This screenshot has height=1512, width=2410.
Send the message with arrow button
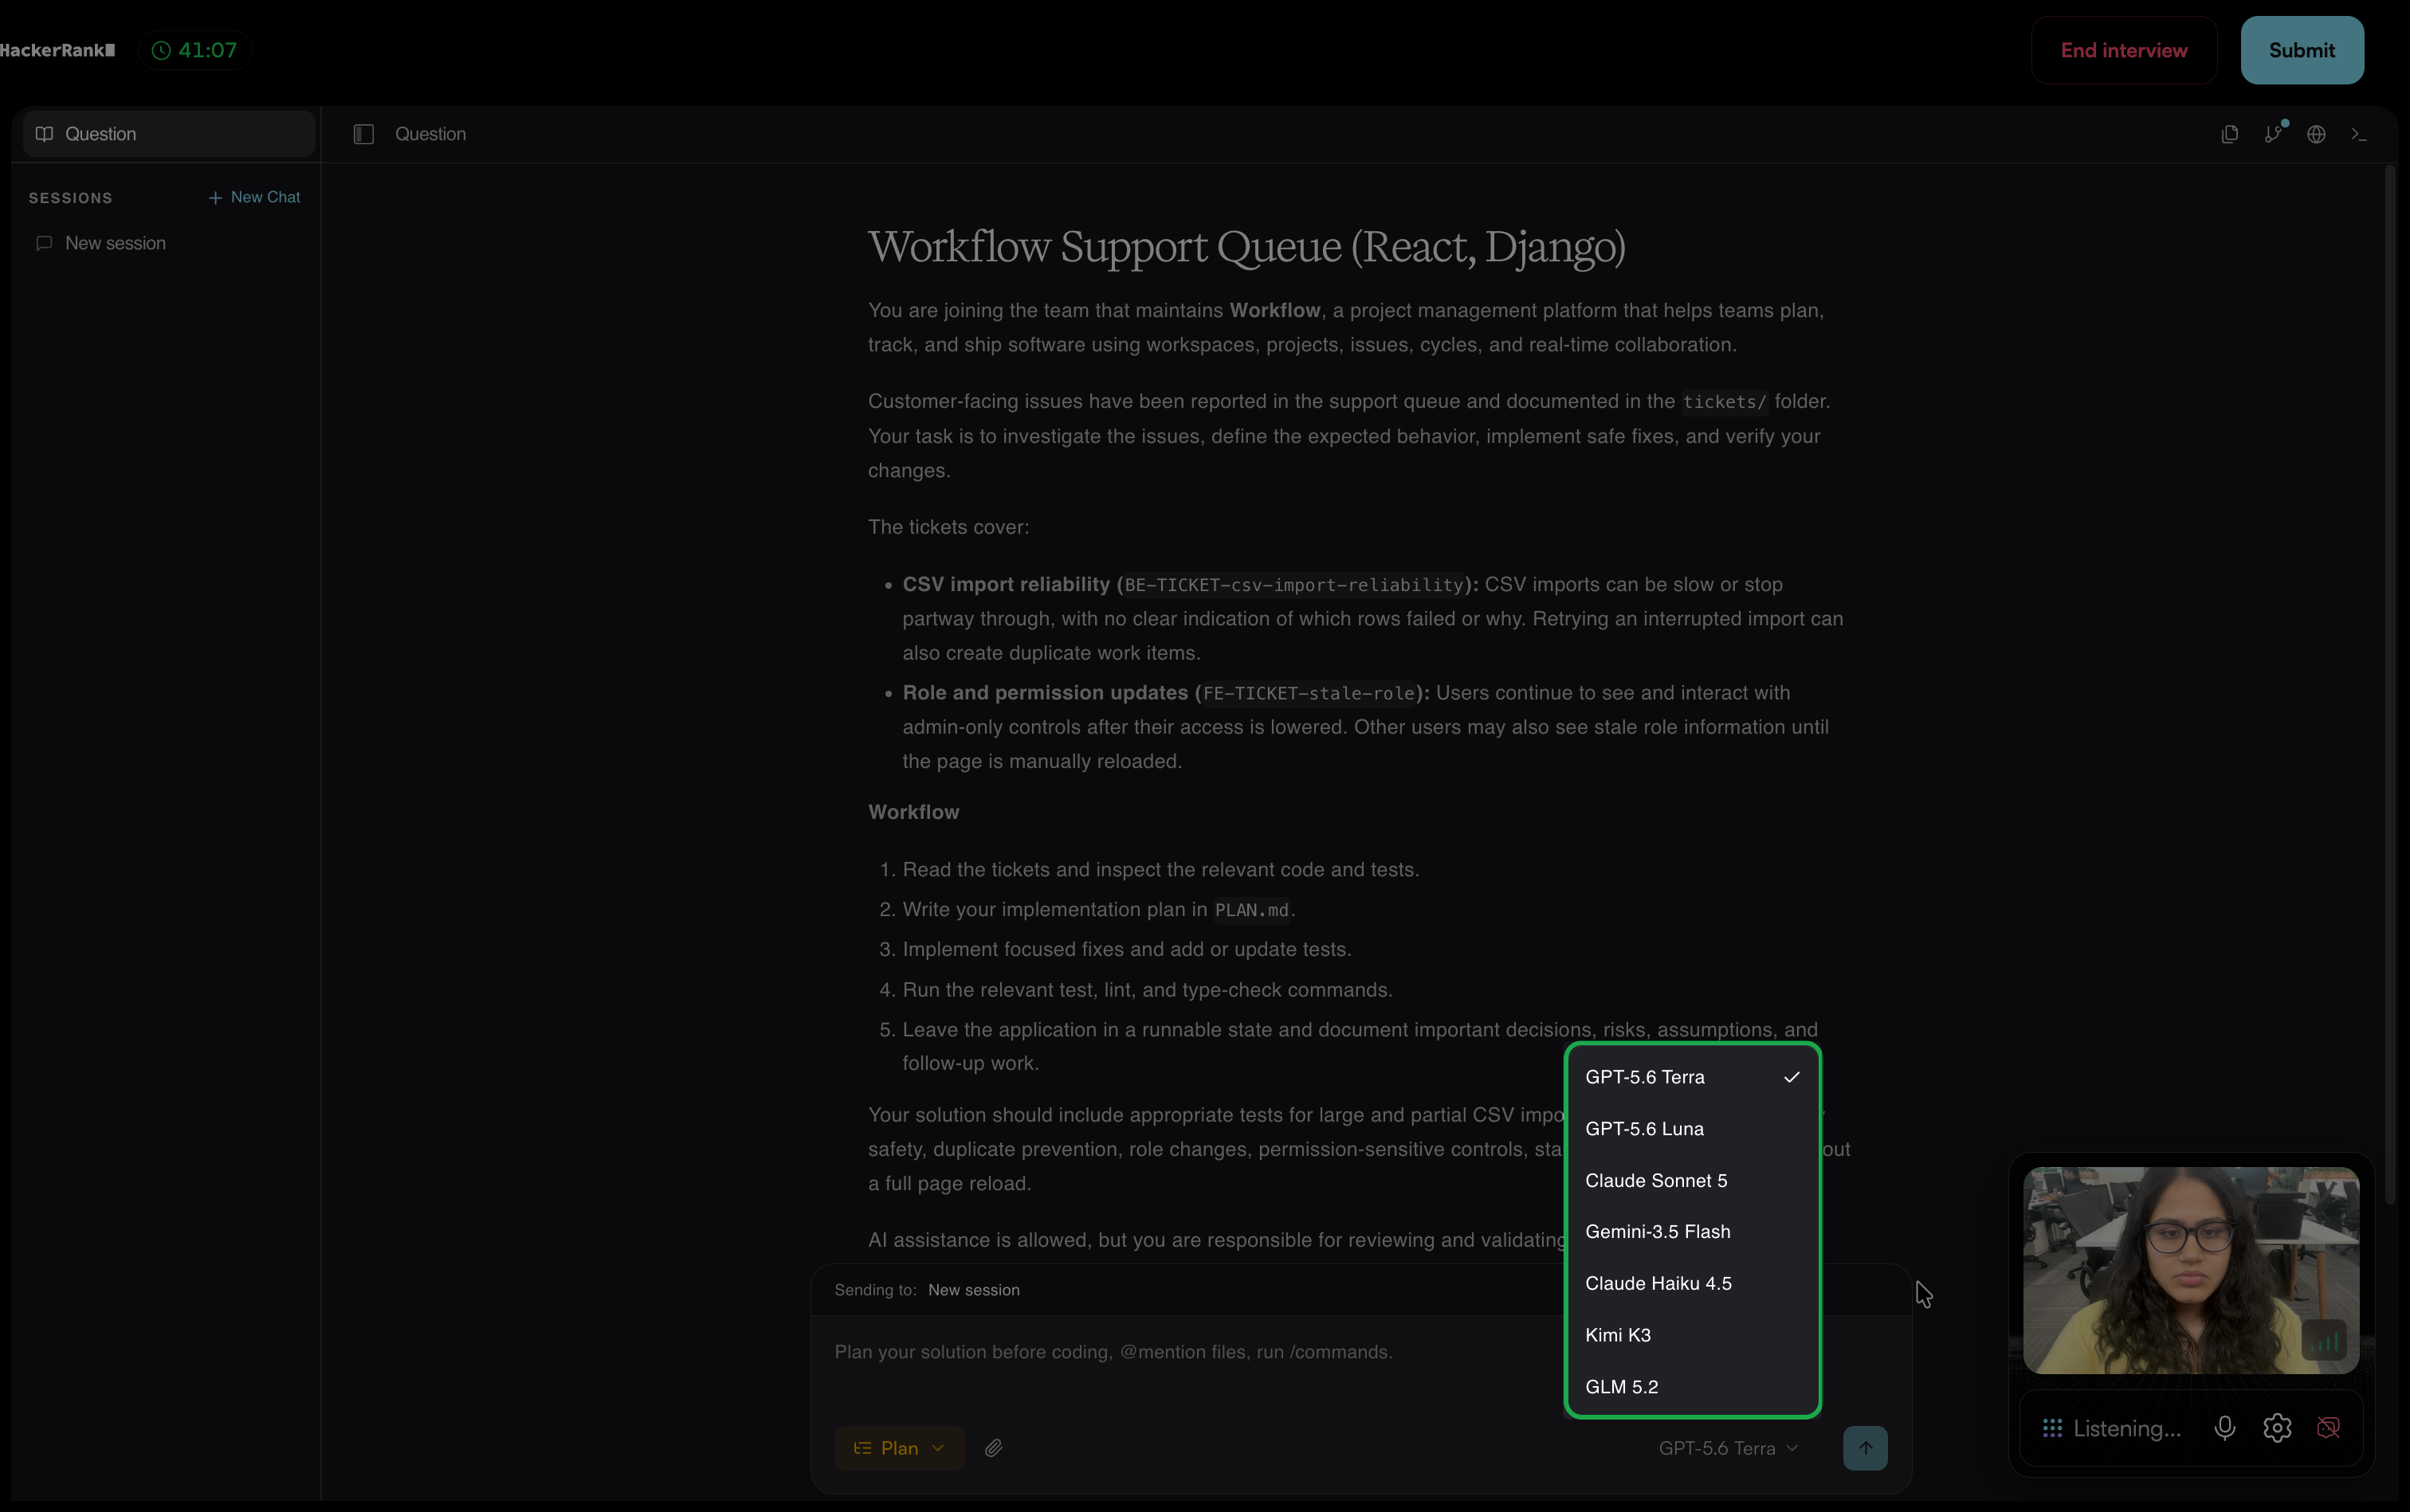1866,1448
